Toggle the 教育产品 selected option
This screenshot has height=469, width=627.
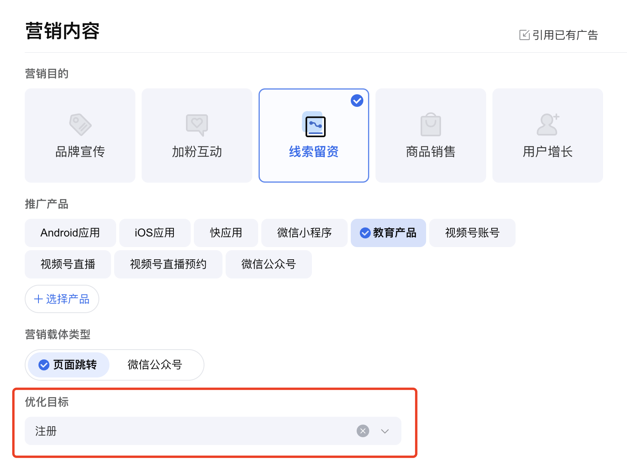388,233
